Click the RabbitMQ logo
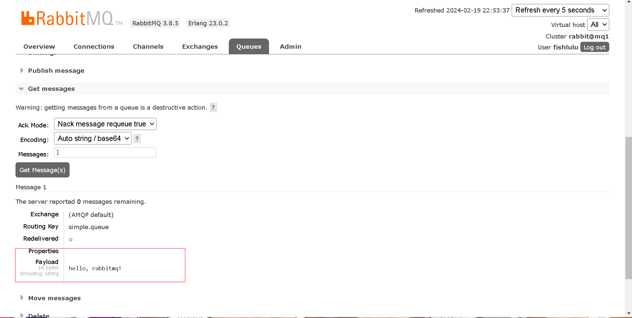The width and height of the screenshot is (632, 318). tap(72, 18)
